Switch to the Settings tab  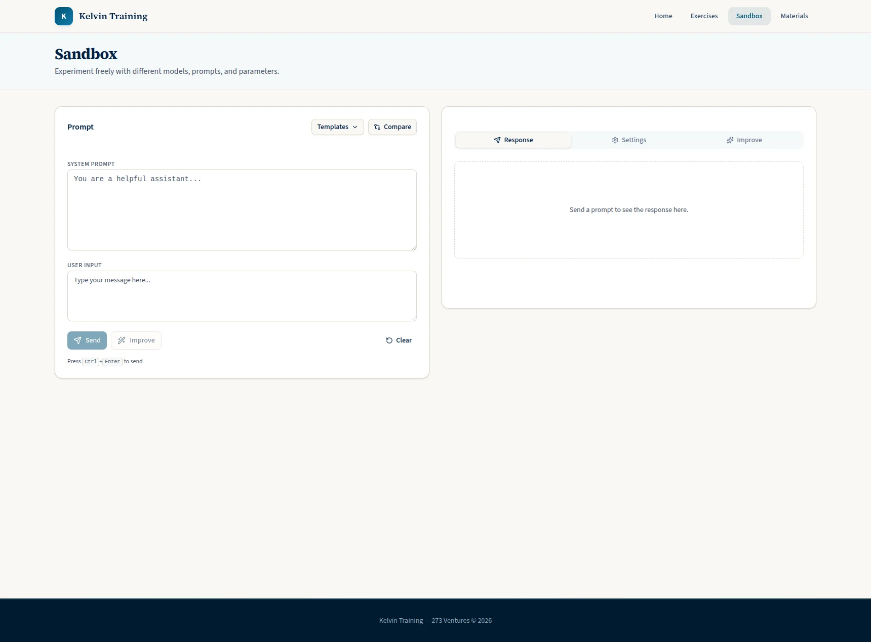[629, 140]
